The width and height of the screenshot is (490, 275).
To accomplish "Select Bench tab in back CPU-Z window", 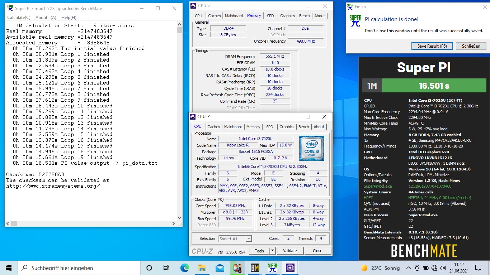I will 305,16.
